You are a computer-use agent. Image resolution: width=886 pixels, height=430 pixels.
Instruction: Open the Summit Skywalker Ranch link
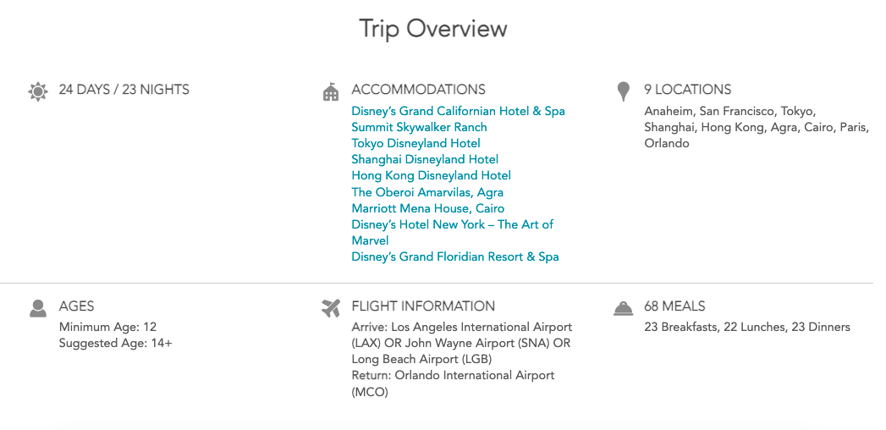coord(419,127)
